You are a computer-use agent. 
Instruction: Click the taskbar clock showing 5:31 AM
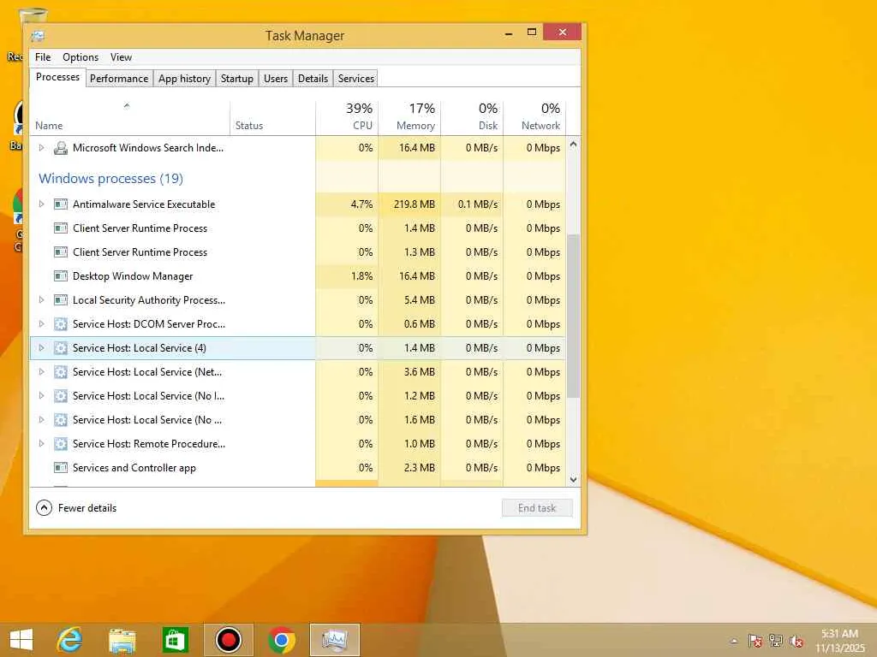click(839, 641)
